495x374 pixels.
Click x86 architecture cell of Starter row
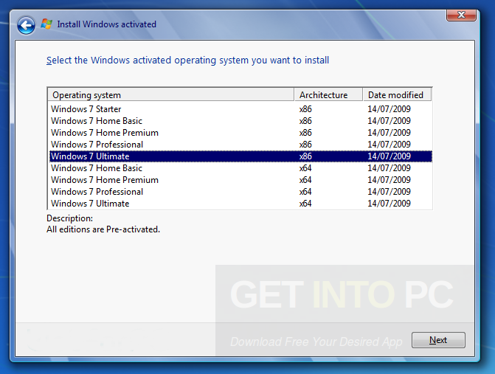tap(305, 109)
